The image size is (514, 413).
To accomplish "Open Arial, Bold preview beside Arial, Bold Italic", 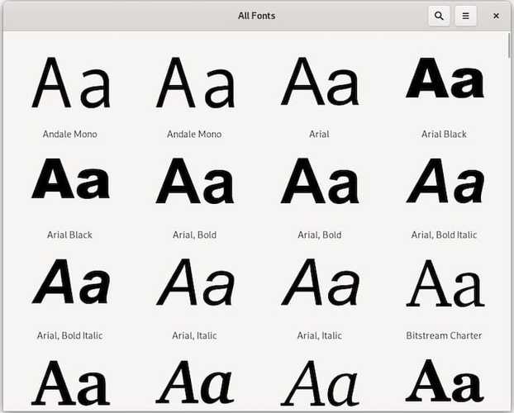I will click(320, 181).
